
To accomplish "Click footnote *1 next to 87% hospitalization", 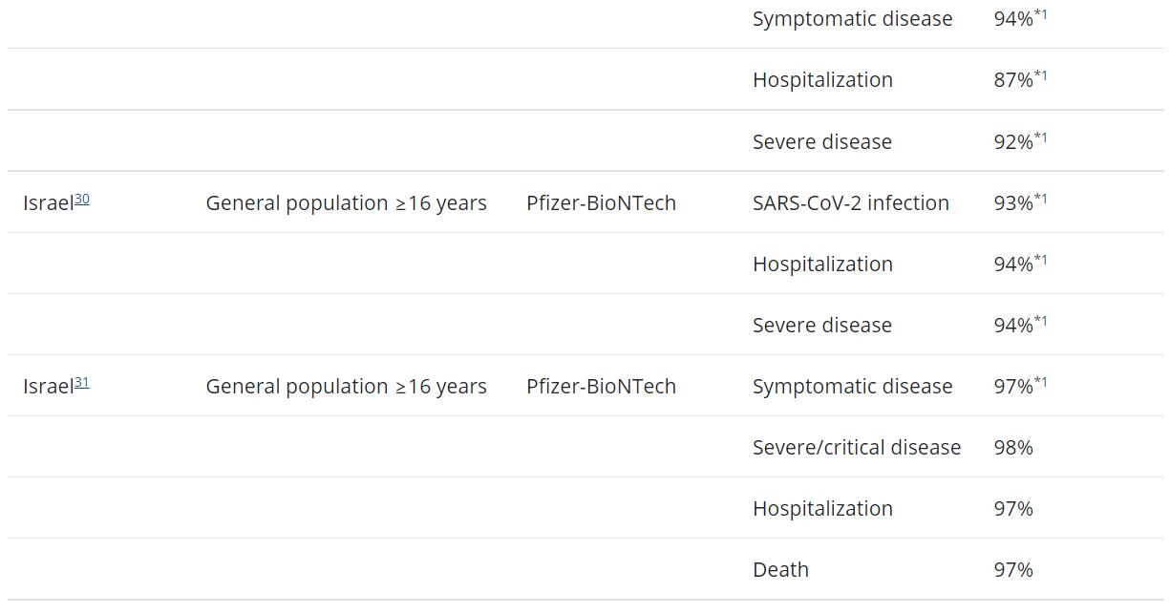I will pyautogui.click(x=1041, y=75).
